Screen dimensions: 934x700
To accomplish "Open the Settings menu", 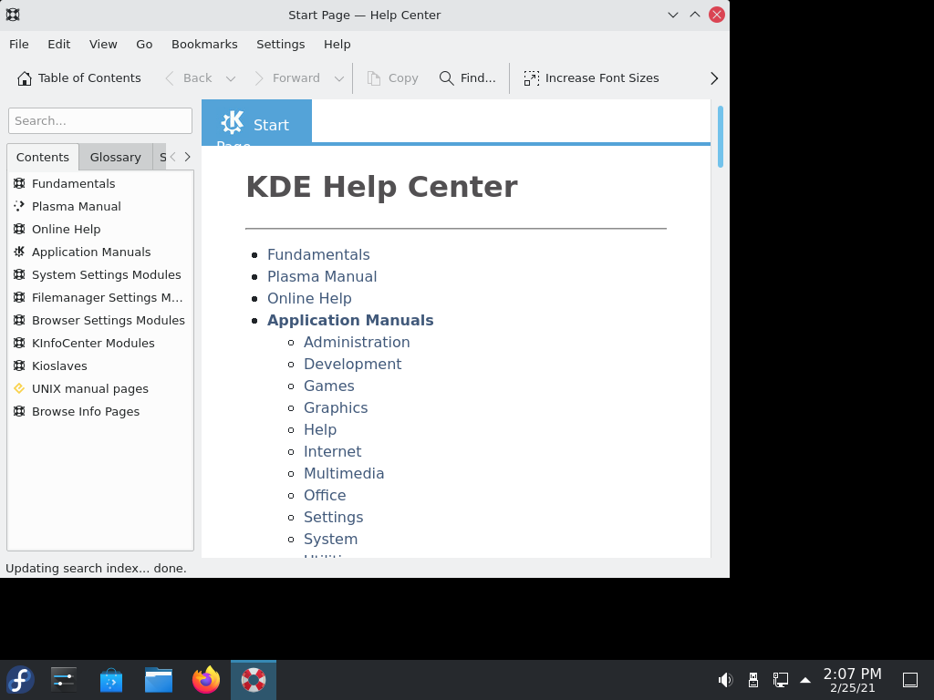I will coord(281,45).
